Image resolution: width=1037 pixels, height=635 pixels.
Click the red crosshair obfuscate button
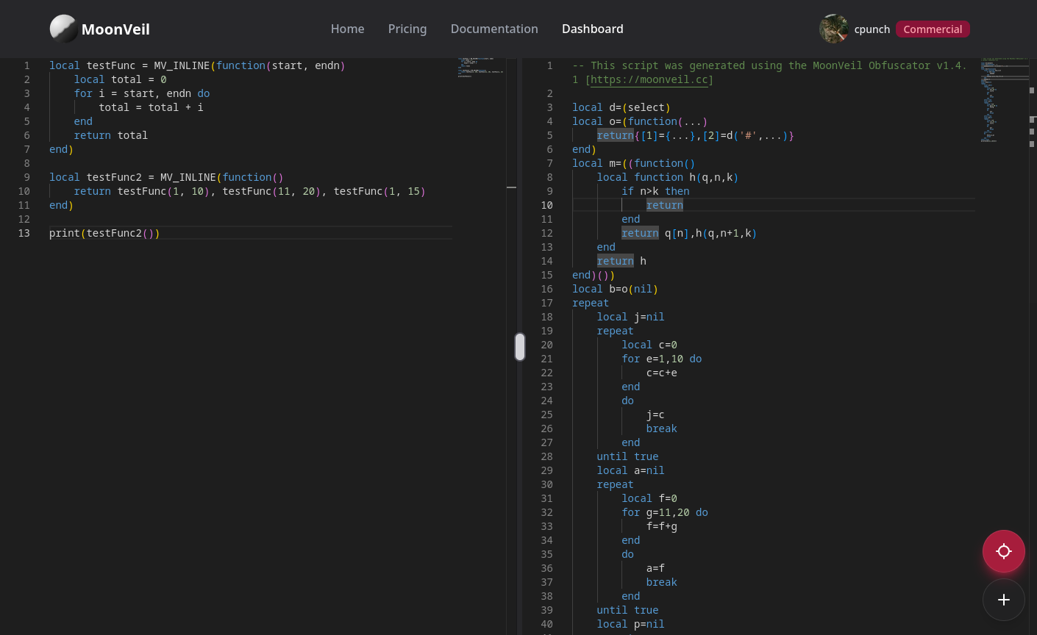[1003, 551]
